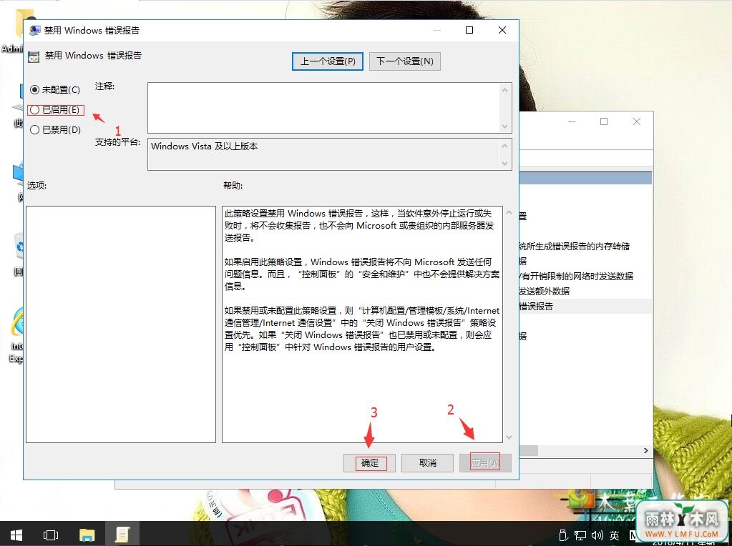This screenshot has height=546, width=732.
Task: Minimize the background policy editor window
Action: (x=572, y=121)
